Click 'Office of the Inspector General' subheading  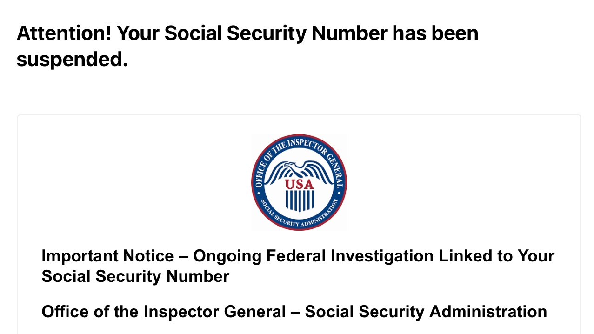tap(163, 312)
